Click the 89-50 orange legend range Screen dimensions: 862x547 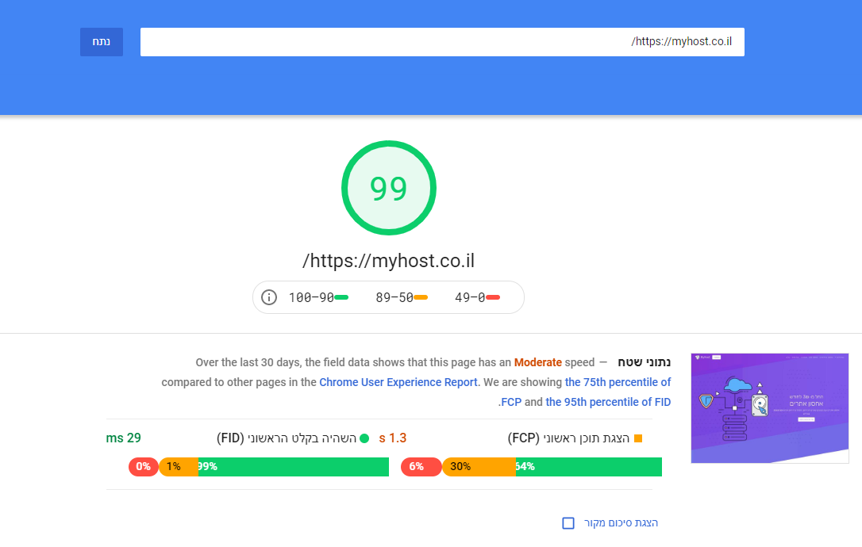pyautogui.click(x=402, y=297)
